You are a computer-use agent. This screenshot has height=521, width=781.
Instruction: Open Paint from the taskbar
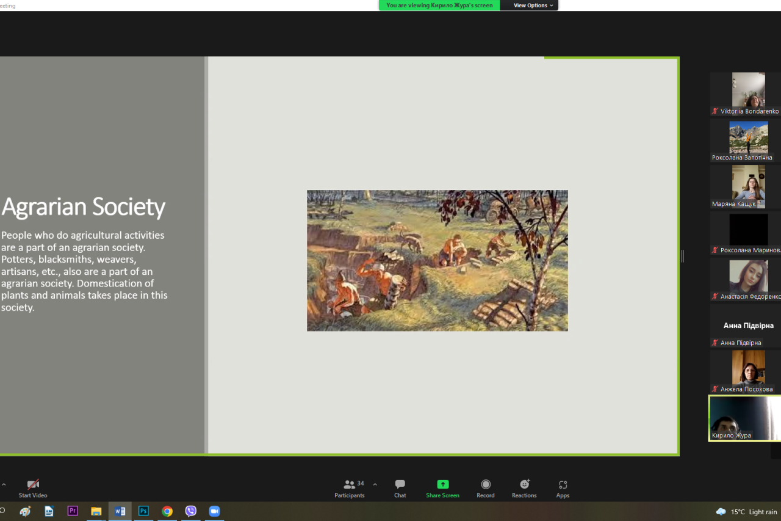25,511
